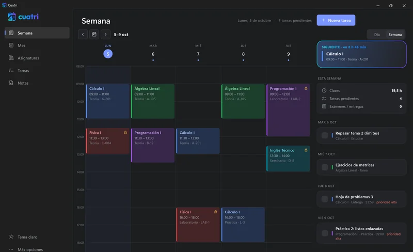This screenshot has width=413, height=252.
Task: Check off Ejercicios de matrices task
Action: 325,167
